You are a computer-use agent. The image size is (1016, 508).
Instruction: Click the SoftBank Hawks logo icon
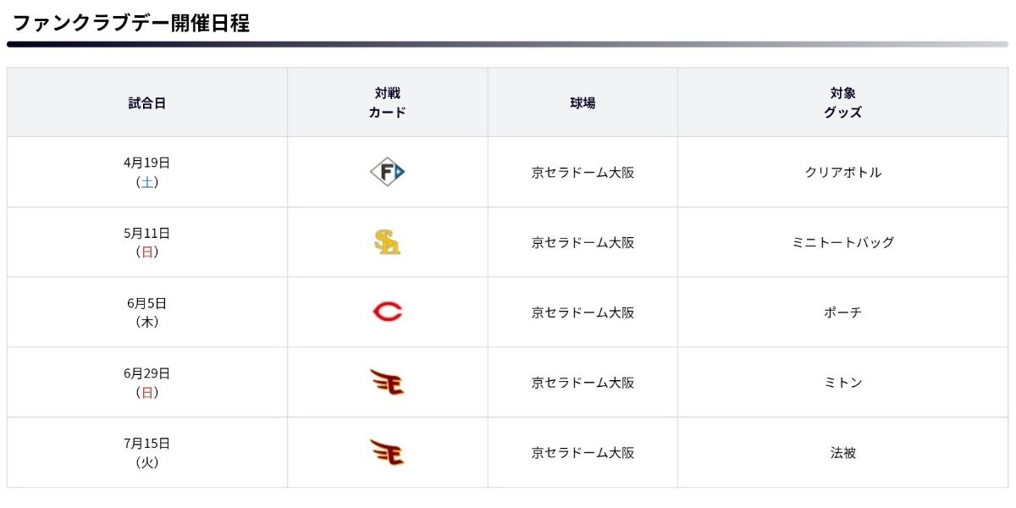(x=388, y=243)
